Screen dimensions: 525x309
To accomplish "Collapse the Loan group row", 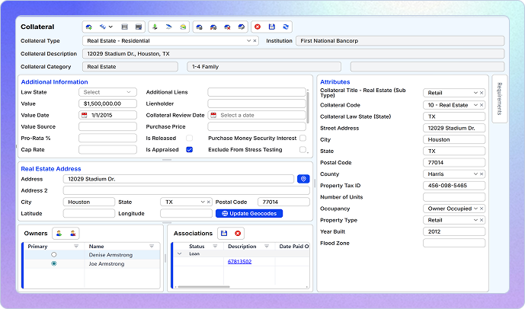I will tap(180, 253).
